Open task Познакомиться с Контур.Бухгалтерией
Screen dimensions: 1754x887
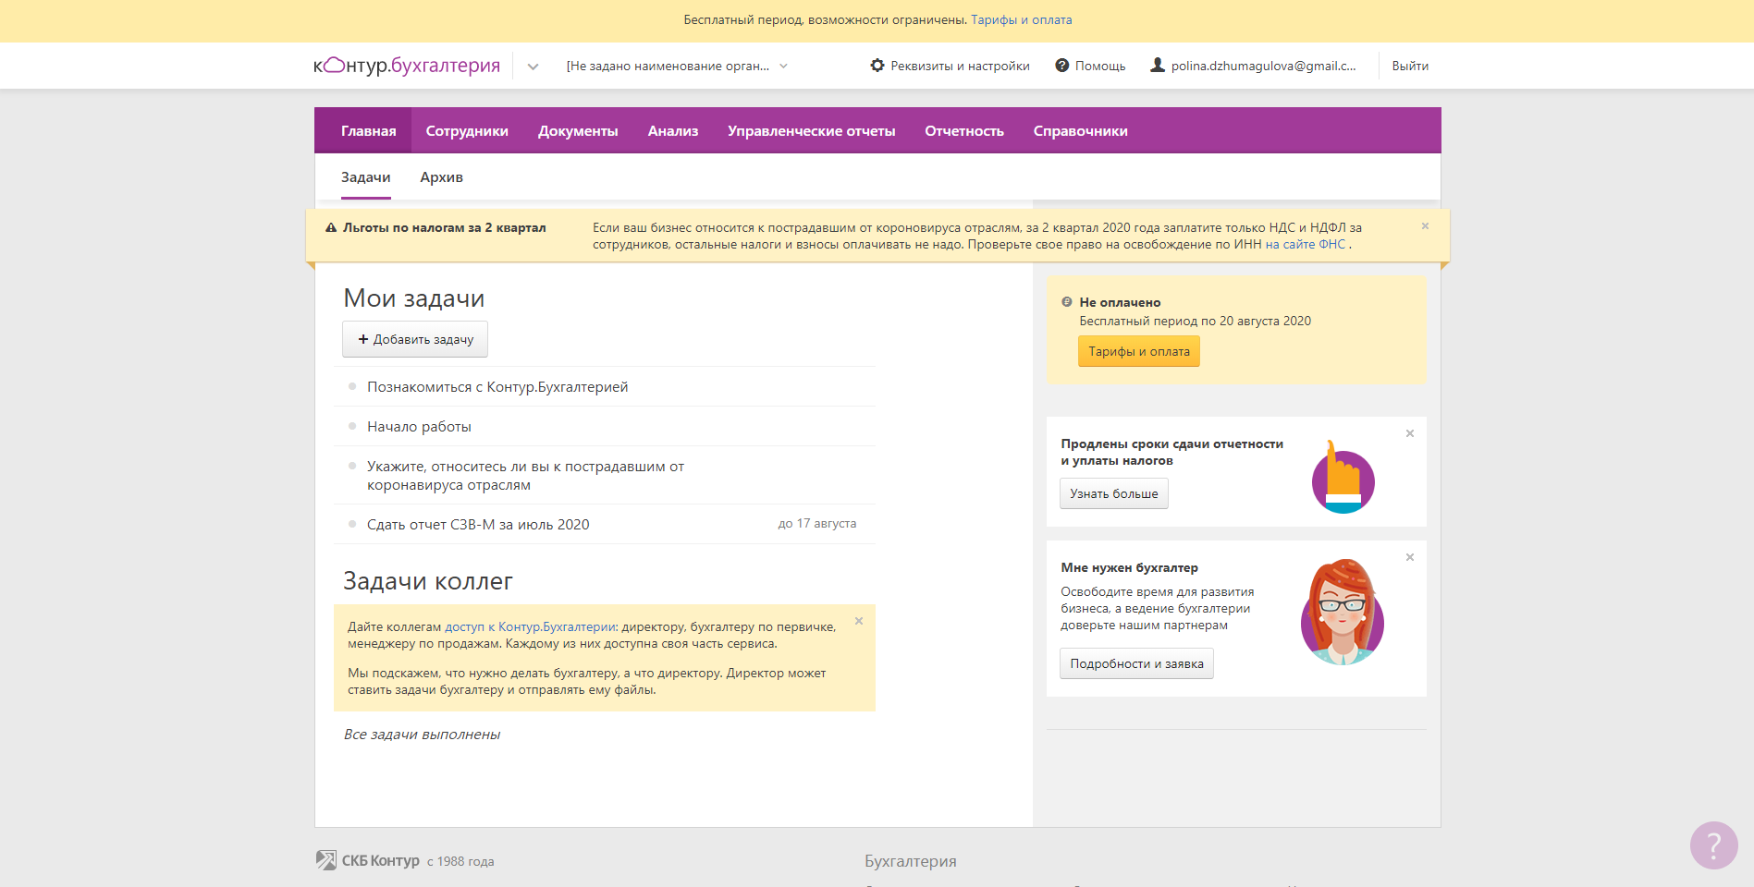click(x=497, y=387)
